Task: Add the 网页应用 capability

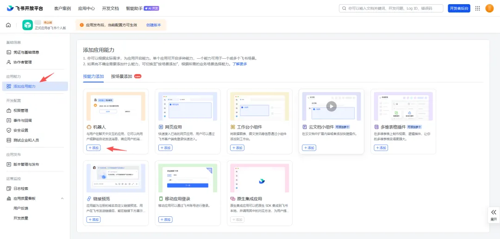Action: [x=165, y=147]
